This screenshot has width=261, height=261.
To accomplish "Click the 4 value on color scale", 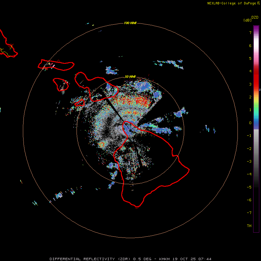I will click(x=250, y=71).
